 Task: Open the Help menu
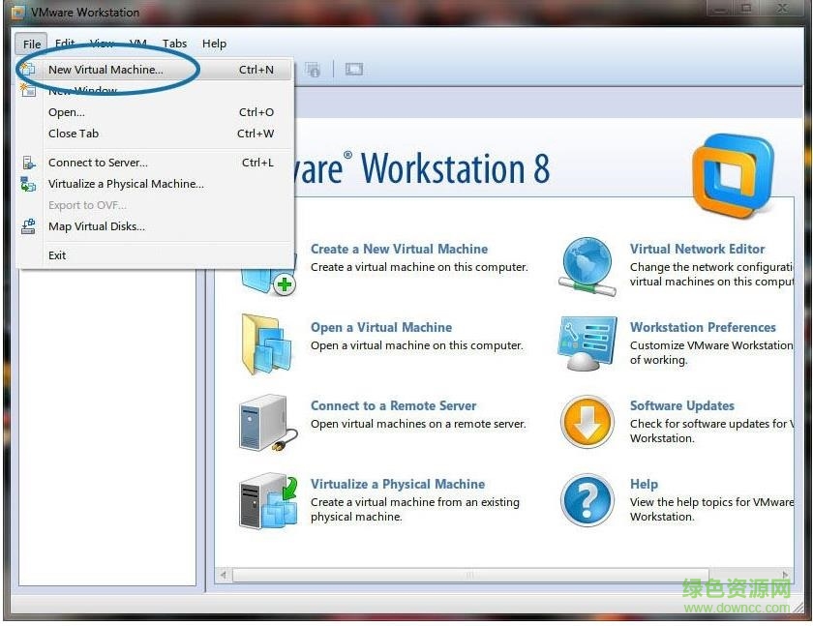[x=214, y=43]
